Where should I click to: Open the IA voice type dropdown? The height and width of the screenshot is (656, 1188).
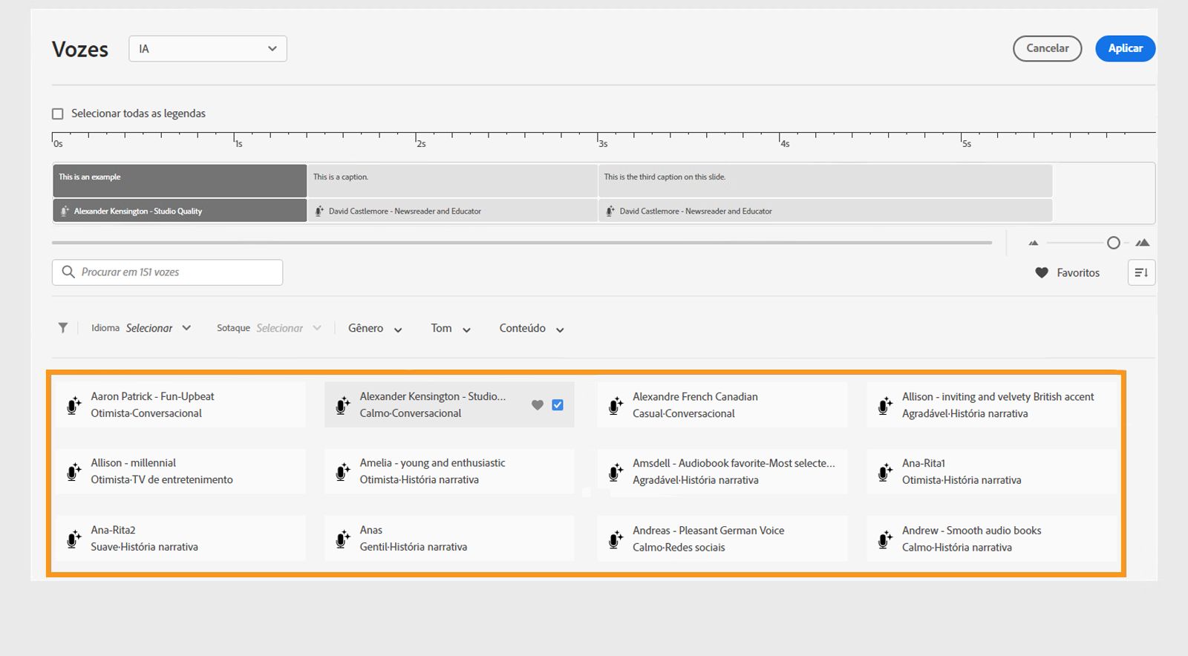pos(208,49)
